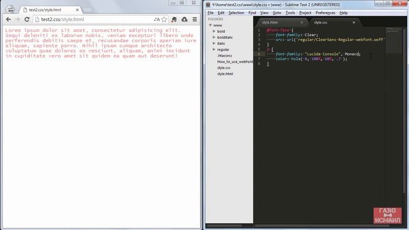Place cursor on 'font-family: Clear;' line
Image resolution: width=409 pixels, height=230 pixels.
click(x=297, y=34)
